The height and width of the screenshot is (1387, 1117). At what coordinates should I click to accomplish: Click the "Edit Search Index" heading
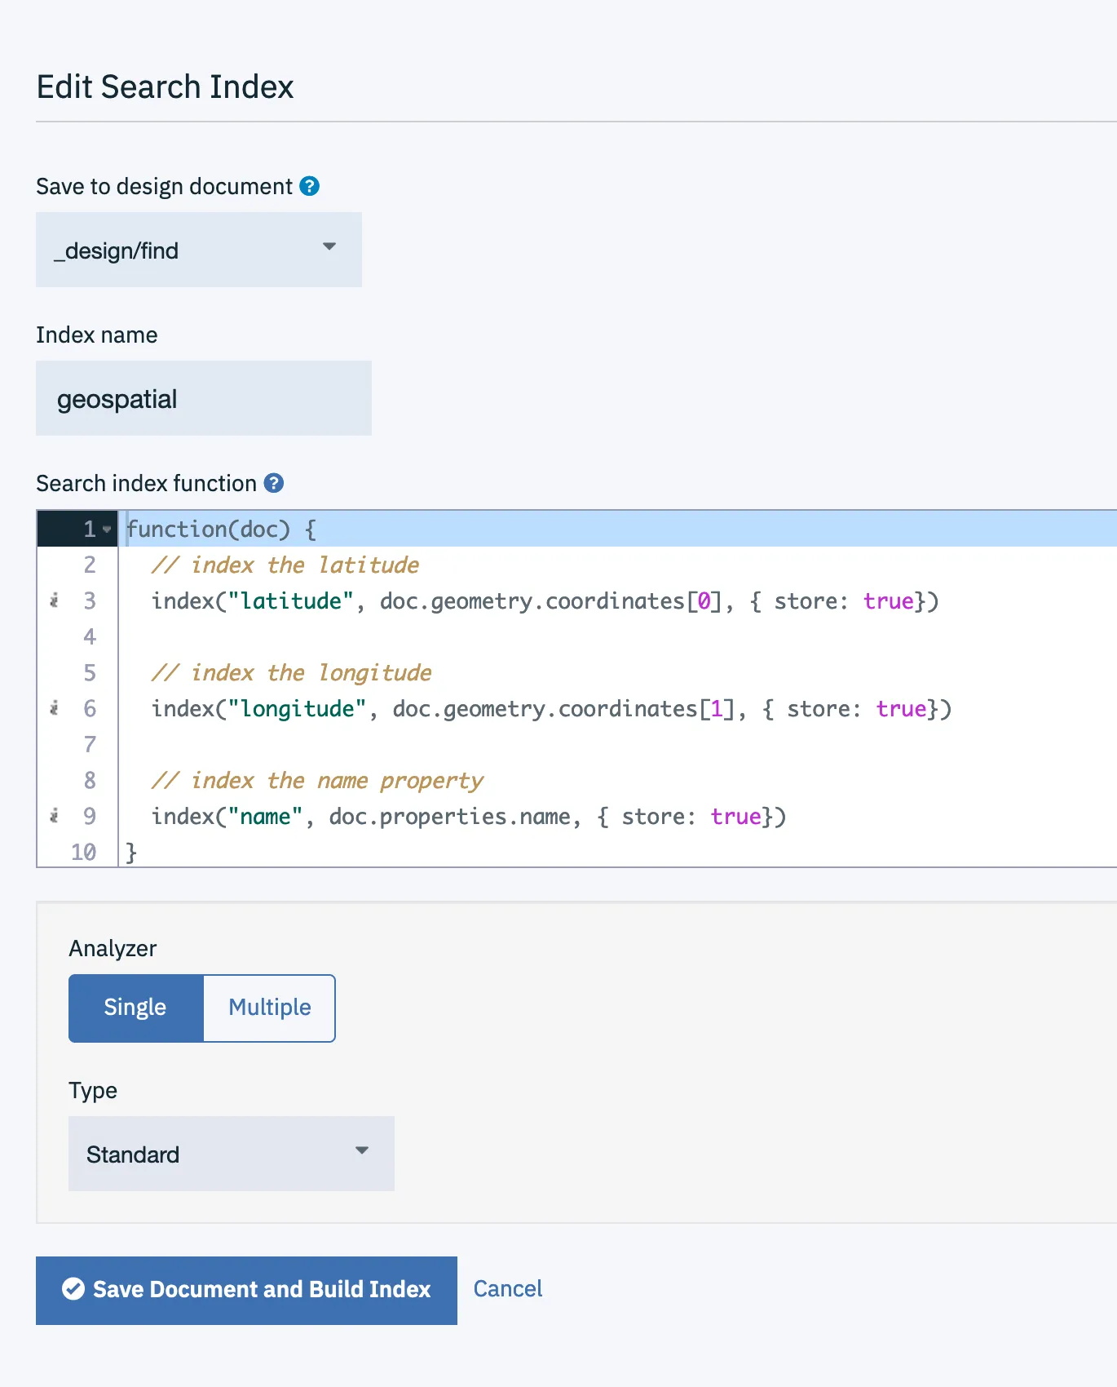coord(165,86)
